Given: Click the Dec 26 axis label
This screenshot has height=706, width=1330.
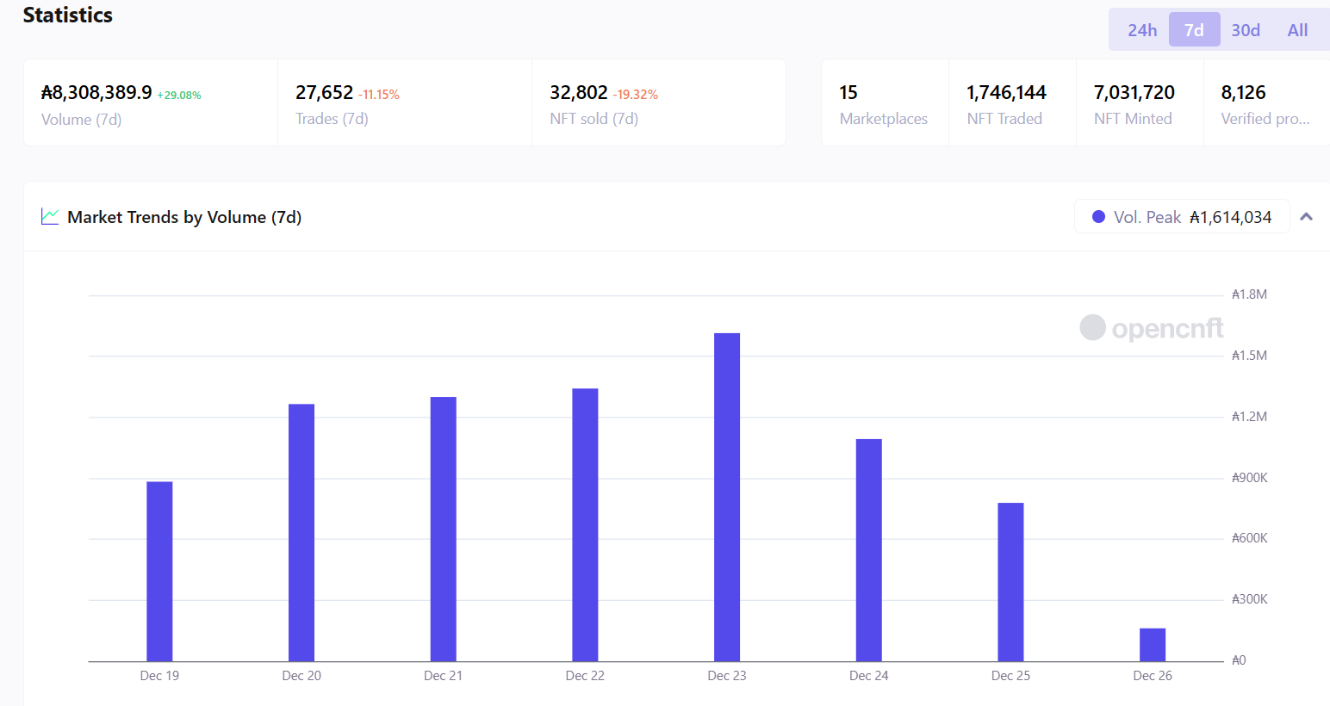Looking at the screenshot, I should click(1153, 676).
